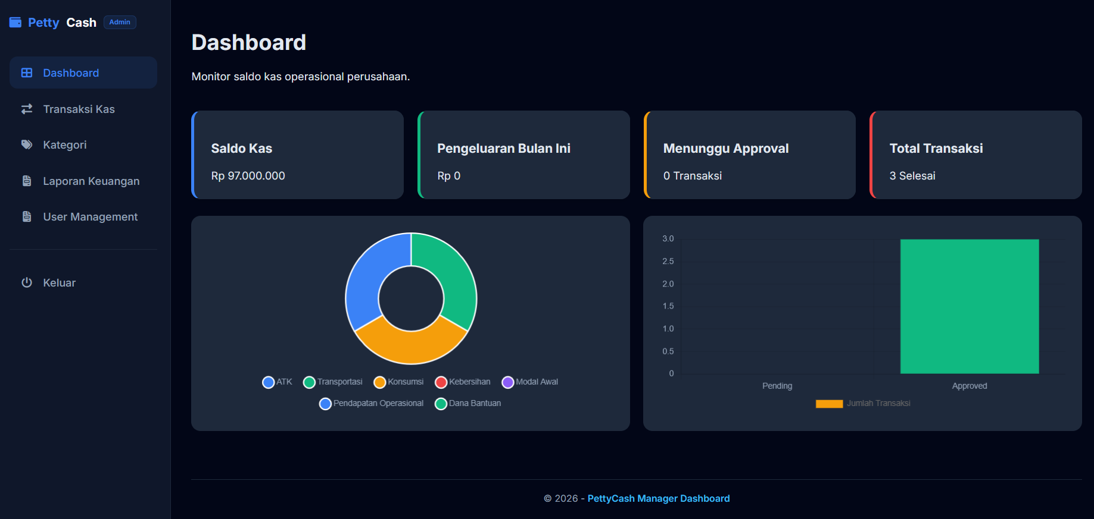This screenshot has height=519, width=1094.
Task: Click the Keluar power icon
Action: point(27,282)
